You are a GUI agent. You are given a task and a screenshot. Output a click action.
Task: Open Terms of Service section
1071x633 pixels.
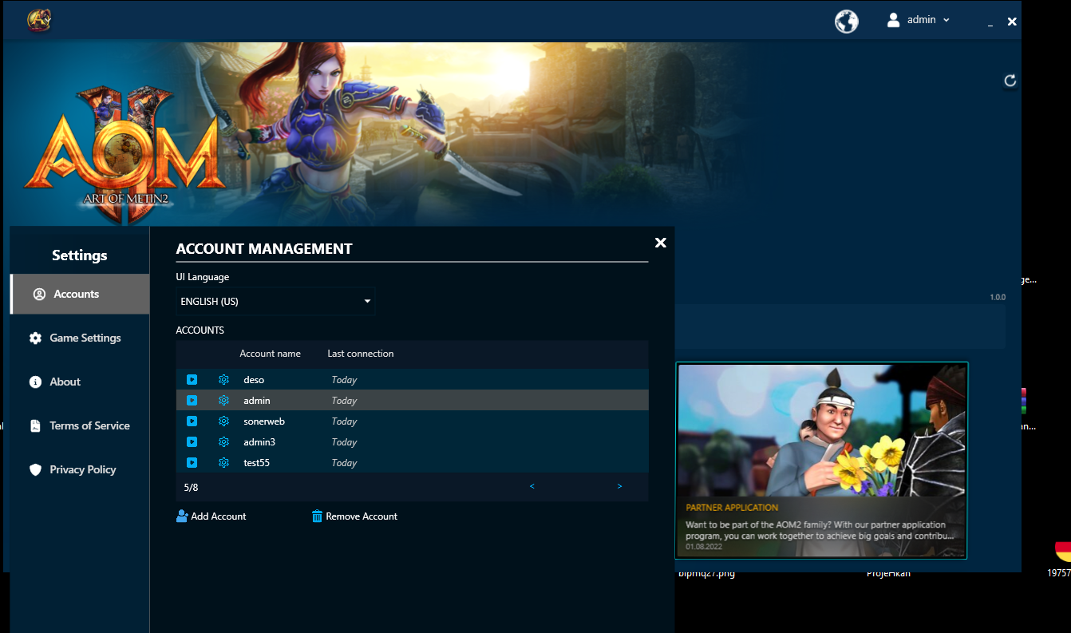80,425
